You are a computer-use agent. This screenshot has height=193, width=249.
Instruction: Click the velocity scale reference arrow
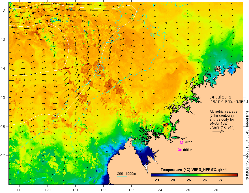(x=218, y=131)
